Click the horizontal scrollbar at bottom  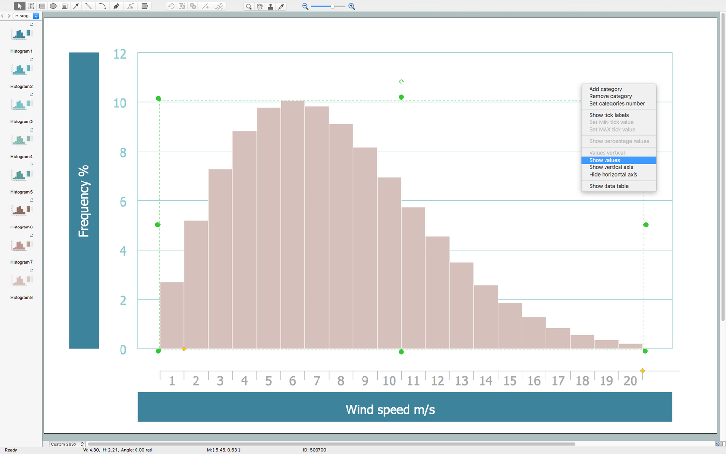click(x=332, y=444)
